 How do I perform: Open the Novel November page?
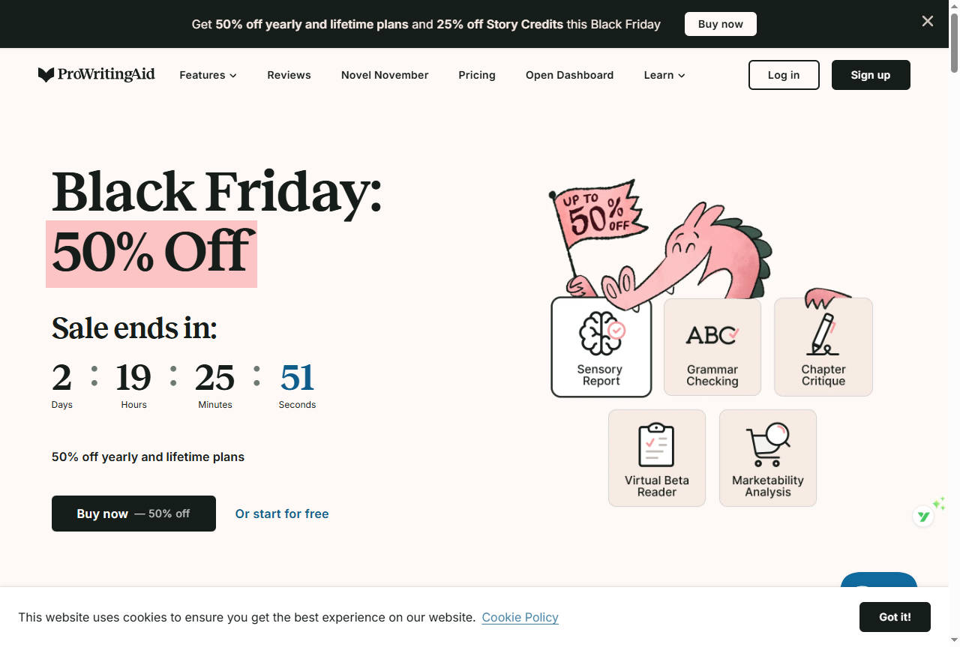[385, 75]
